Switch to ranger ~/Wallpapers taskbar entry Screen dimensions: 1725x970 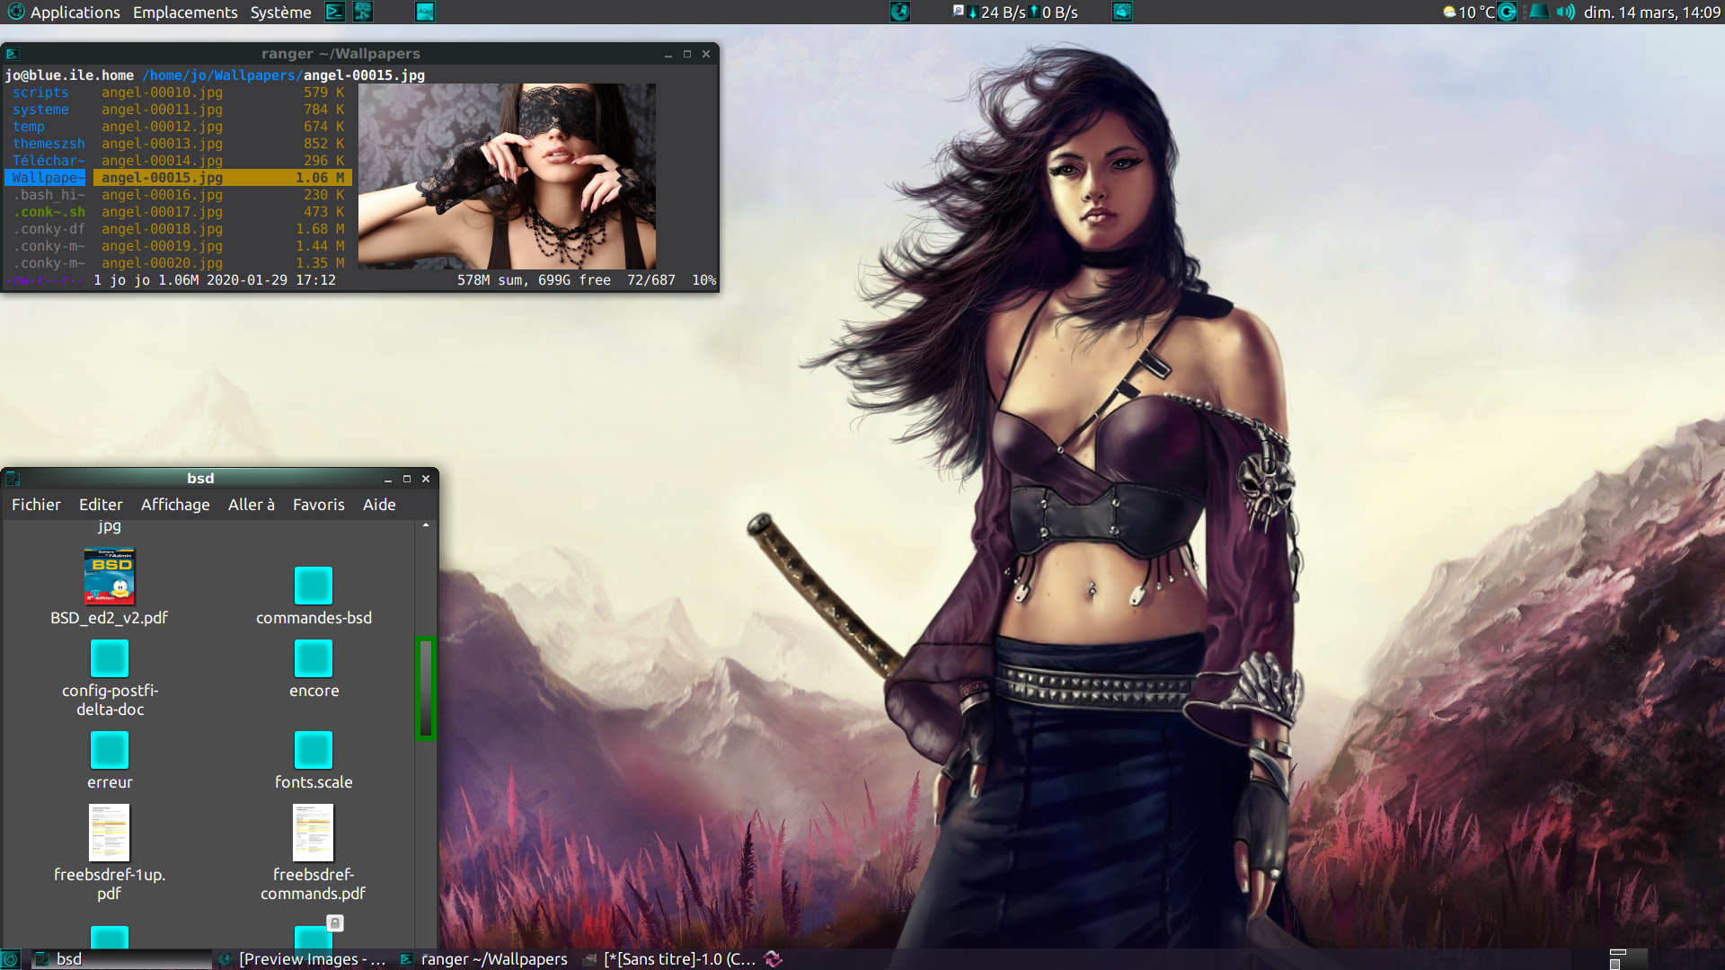coord(484,959)
